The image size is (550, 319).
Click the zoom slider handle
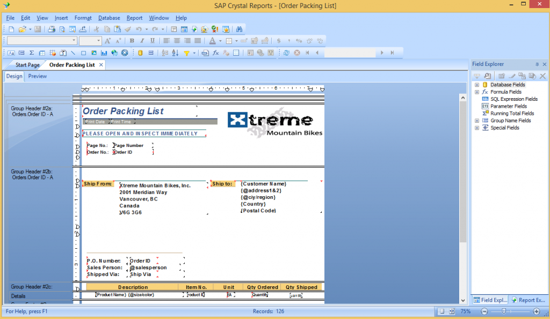(504, 311)
